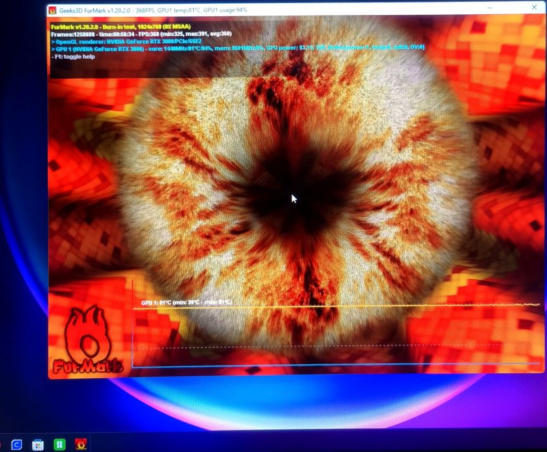
Task: Click the 'Frames:' statistics line
Action: tap(141, 34)
